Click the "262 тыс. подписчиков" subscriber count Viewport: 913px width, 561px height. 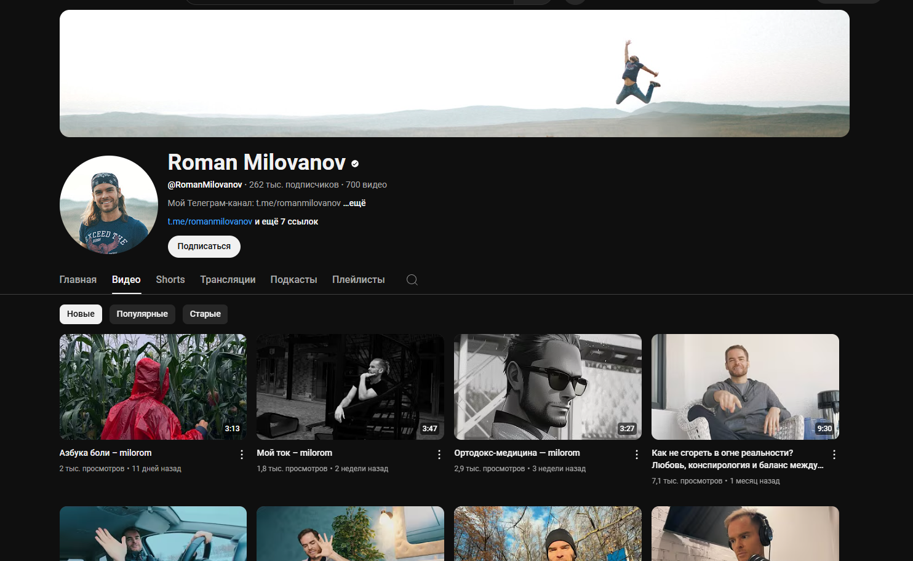point(294,185)
